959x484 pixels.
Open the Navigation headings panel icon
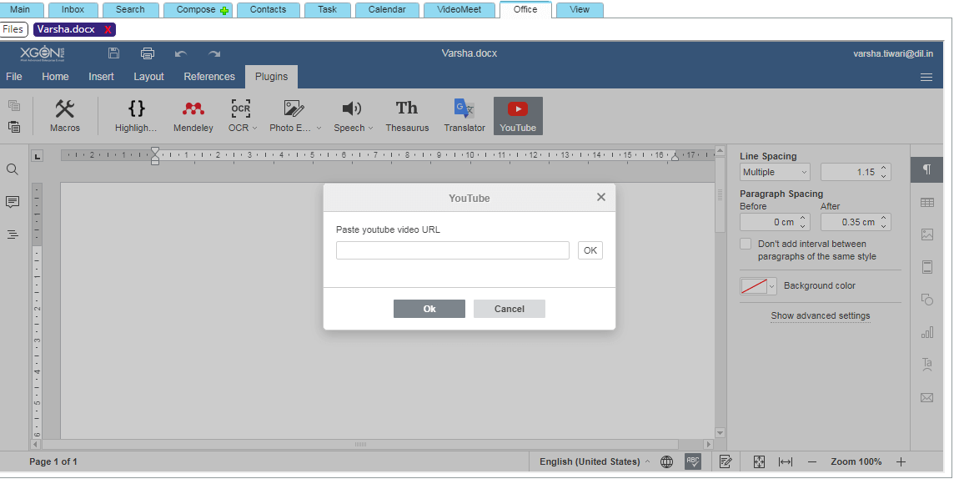13,234
